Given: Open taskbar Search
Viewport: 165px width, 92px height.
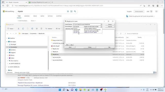Looking at the screenshot, I should pyautogui.click(x=64, y=90).
